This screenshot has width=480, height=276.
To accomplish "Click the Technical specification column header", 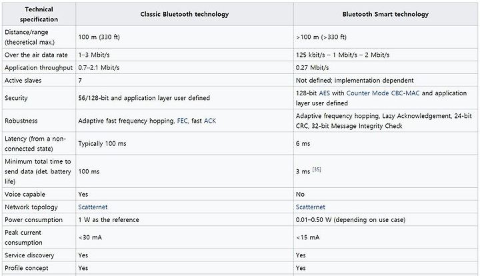I will (39, 14).
